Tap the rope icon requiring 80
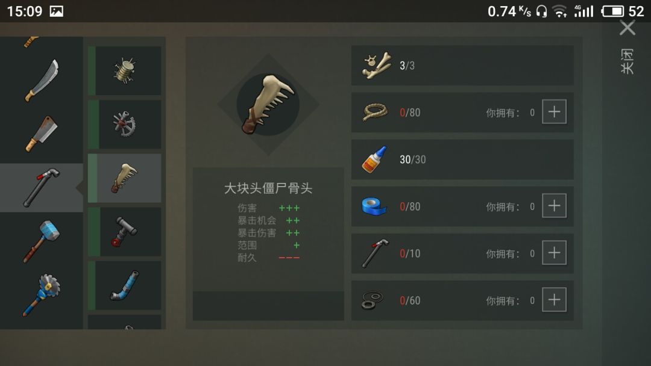Image resolution: width=651 pixels, height=366 pixels. tap(376, 112)
